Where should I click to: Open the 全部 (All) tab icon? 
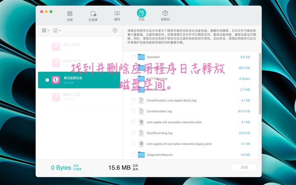click(70, 14)
